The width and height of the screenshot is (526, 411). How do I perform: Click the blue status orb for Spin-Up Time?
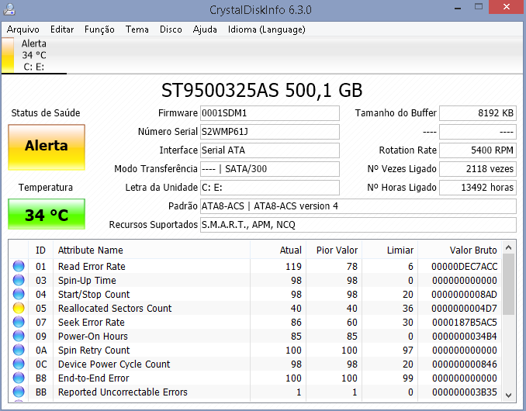tap(19, 280)
